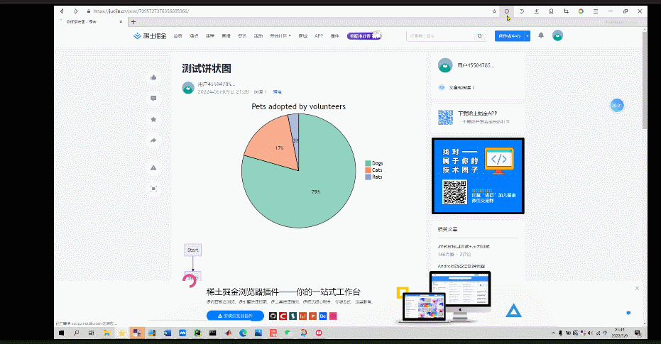Toggle immersive reading mode icon
Viewport: 661px width, 344px height.
[x=153, y=189]
